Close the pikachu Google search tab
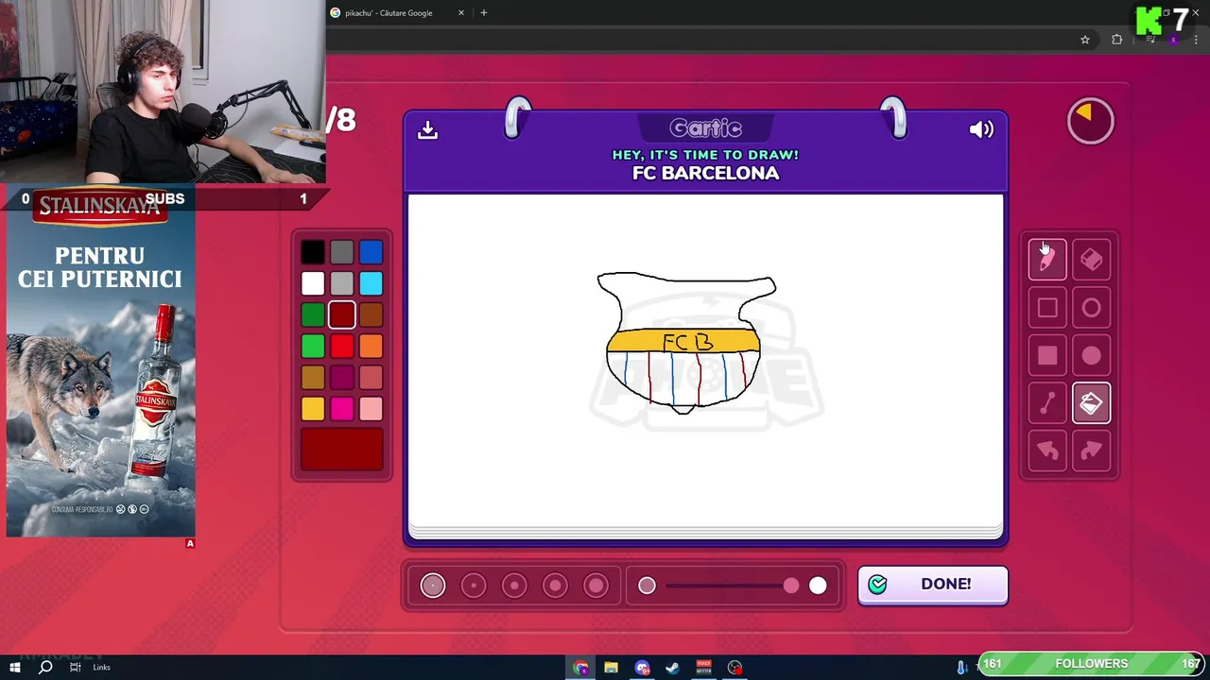The width and height of the screenshot is (1210, 680). click(x=461, y=12)
